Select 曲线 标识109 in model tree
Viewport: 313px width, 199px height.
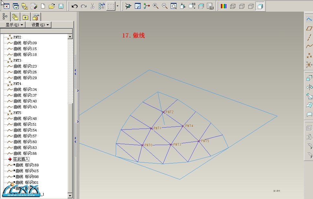[x=25, y=43]
